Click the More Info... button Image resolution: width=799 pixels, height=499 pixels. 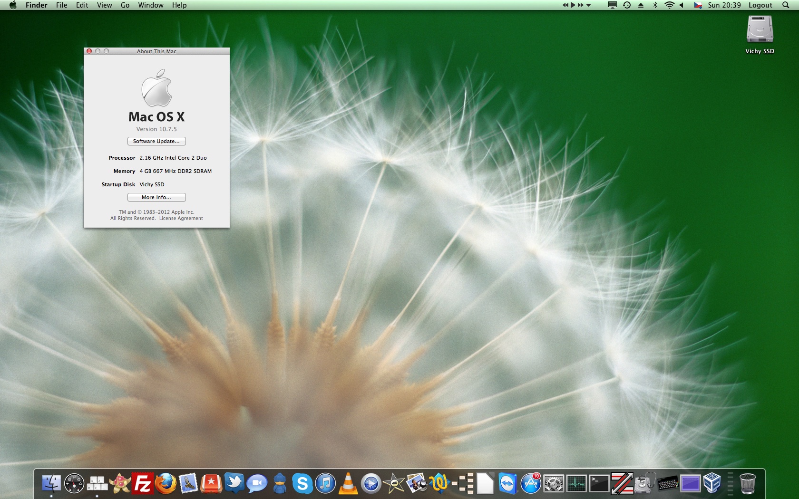point(156,197)
